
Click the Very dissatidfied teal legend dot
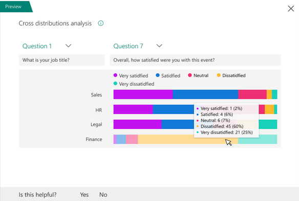[x=115, y=83]
